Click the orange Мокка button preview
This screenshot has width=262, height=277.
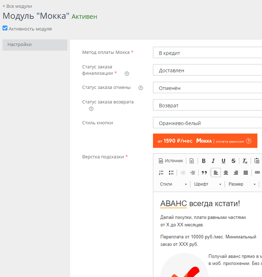205,141
